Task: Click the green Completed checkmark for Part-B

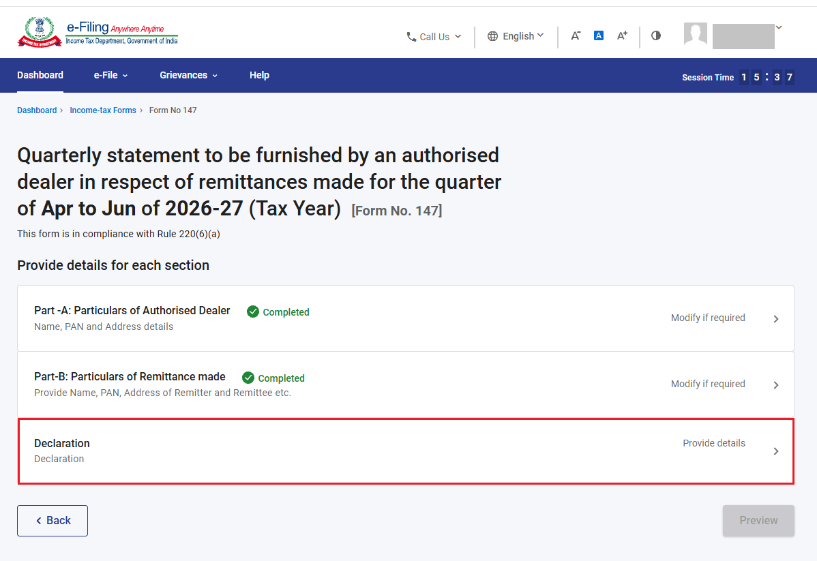Action: (248, 378)
